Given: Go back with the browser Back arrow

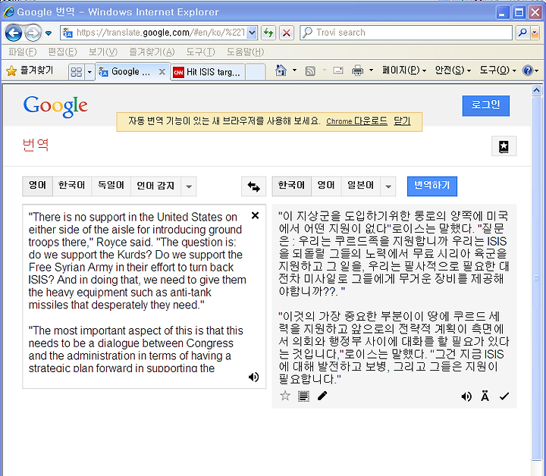Looking at the screenshot, I should tap(14, 33).
